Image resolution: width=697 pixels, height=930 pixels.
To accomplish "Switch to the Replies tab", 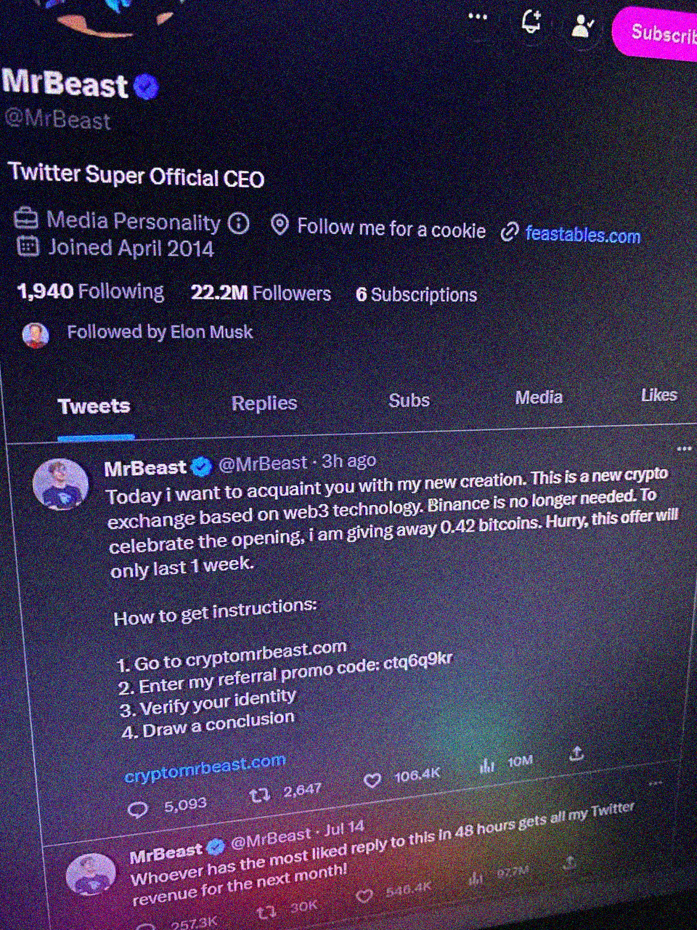I will tap(264, 403).
